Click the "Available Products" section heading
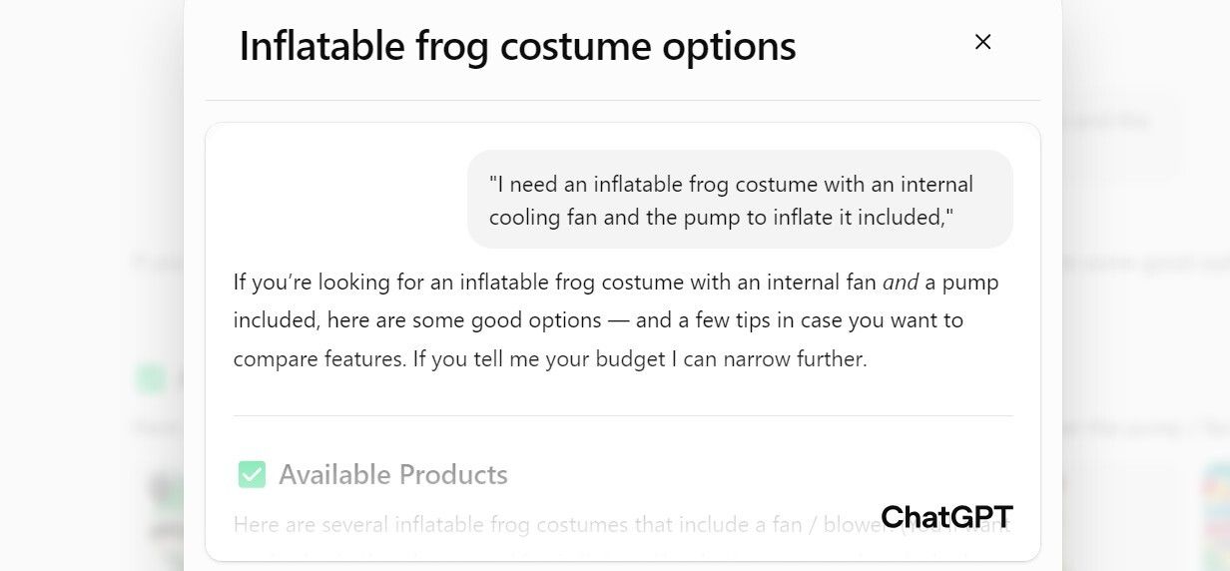 (392, 474)
